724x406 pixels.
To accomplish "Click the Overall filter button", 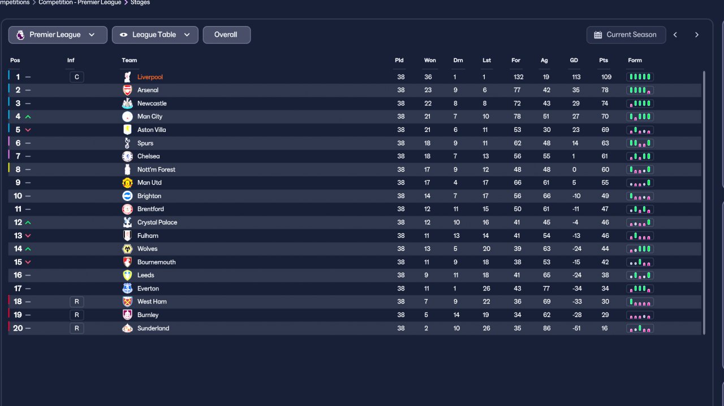I will pos(226,35).
